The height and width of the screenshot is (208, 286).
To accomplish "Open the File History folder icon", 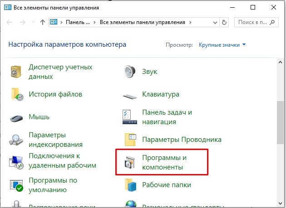I will click(17, 94).
